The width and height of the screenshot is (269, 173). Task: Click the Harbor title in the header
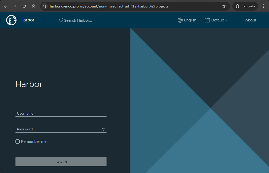pyautogui.click(x=27, y=20)
